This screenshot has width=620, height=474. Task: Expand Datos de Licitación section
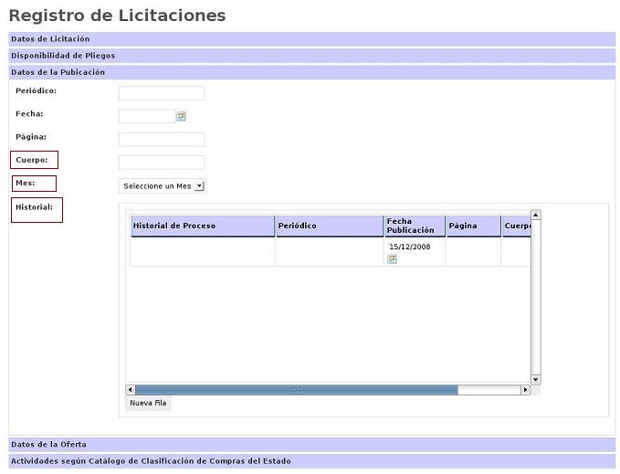point(50,39)
